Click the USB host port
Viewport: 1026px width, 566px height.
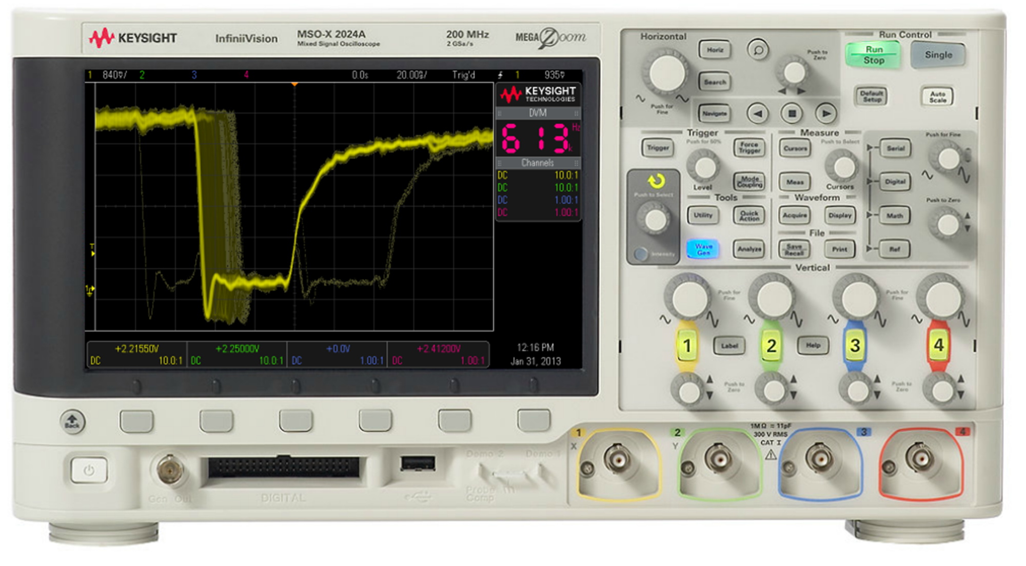click(418, 463)
